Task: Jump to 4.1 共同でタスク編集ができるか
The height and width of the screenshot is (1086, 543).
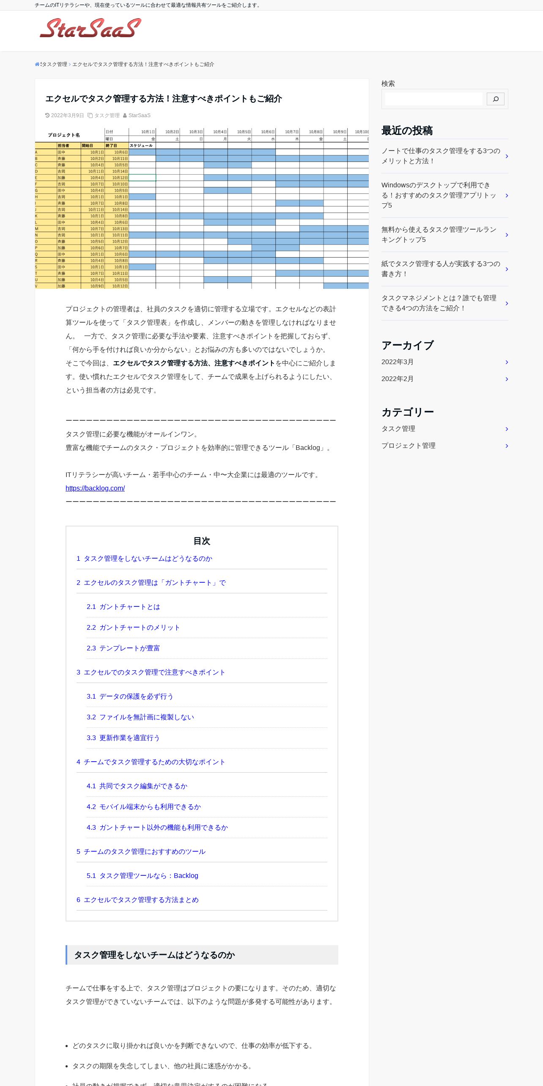Action: pos(137,786)
